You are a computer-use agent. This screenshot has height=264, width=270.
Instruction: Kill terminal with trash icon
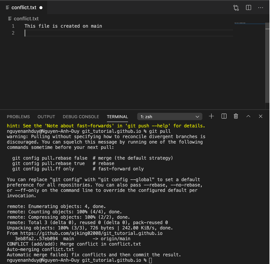236,117
